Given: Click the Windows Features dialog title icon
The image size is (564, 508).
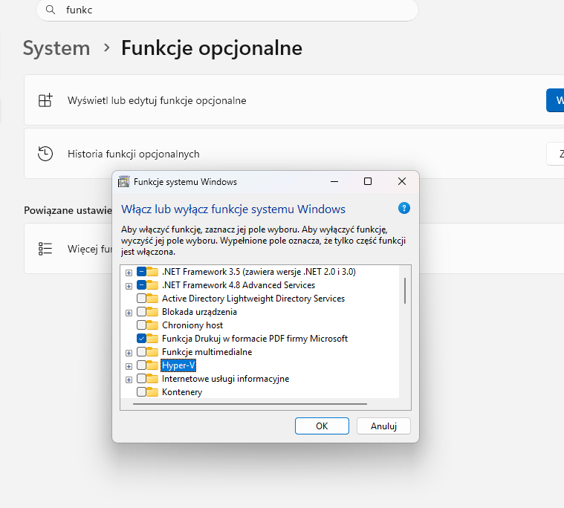Looking at the screenshot, I should (124, 181).
